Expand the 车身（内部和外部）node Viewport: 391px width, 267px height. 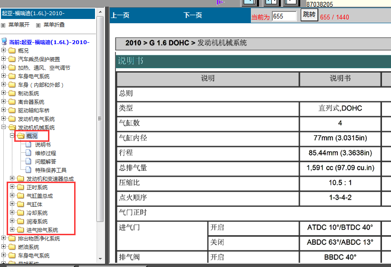click(3, 84)
